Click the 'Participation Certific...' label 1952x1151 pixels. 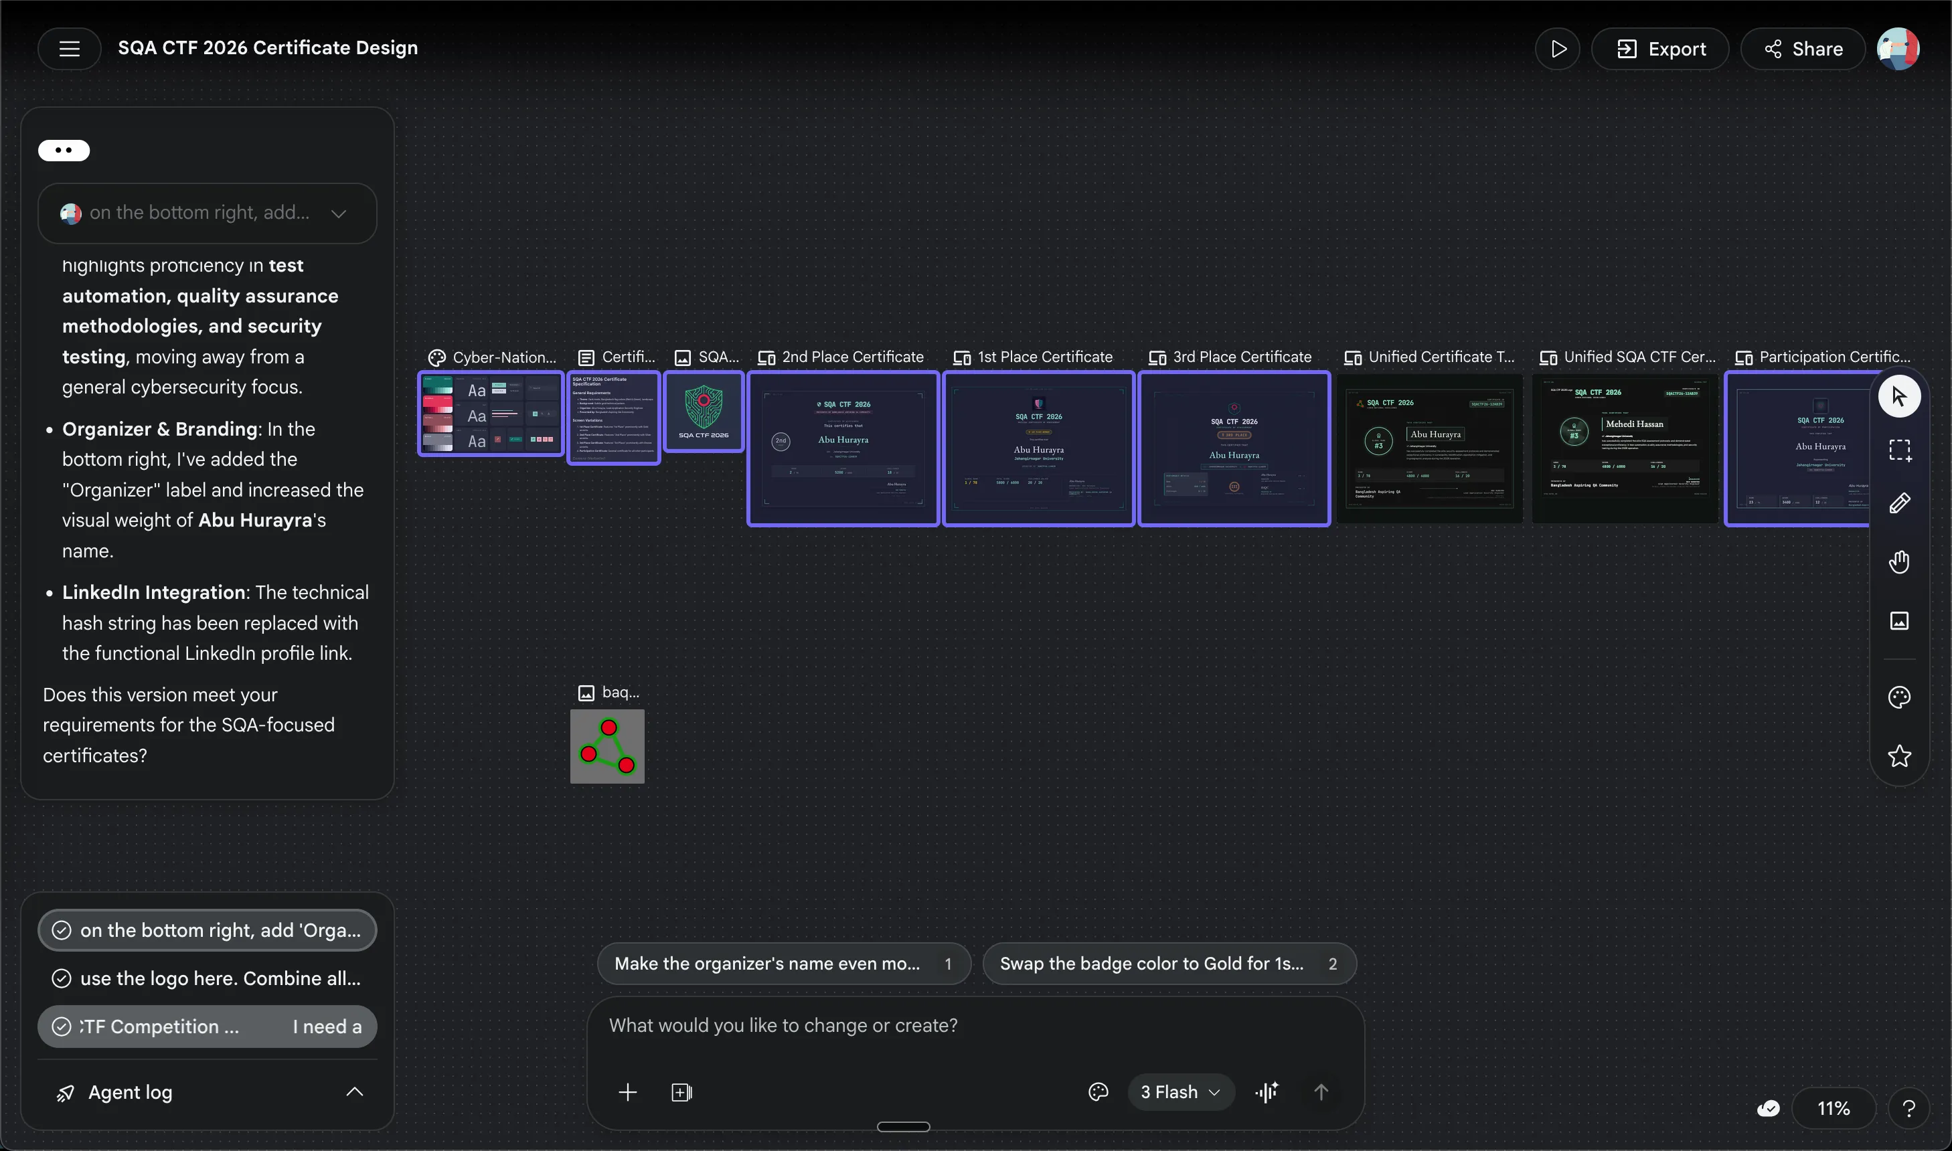(1834, 357)
